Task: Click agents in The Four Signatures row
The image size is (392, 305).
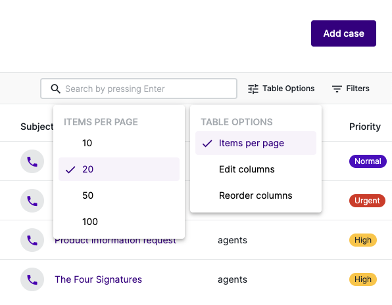Action: pyautogui.click(x=232, y=279)
